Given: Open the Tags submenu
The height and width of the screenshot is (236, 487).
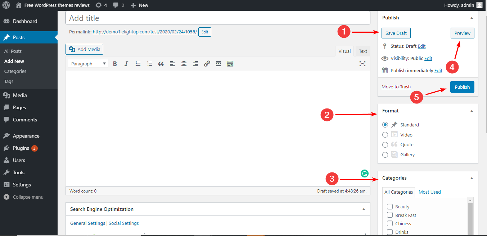Looking at the screenshot, I should click(9, 81).
